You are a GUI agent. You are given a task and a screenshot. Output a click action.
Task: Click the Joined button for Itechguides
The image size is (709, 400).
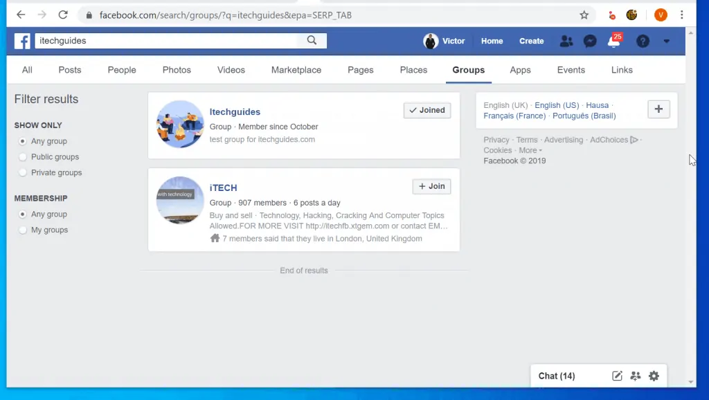[x=427, y=110]
